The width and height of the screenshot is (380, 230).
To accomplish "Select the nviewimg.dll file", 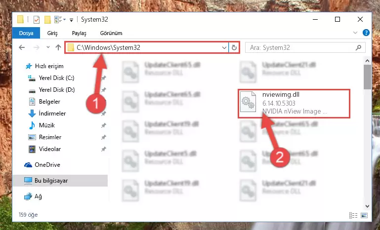I will coord(294,104).
